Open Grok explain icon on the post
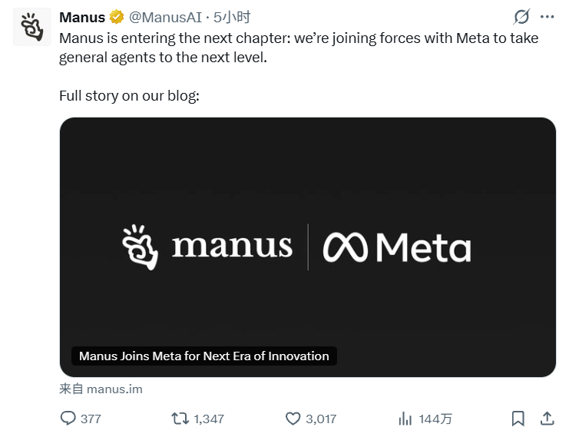569x437 pixels. (521, 17)
